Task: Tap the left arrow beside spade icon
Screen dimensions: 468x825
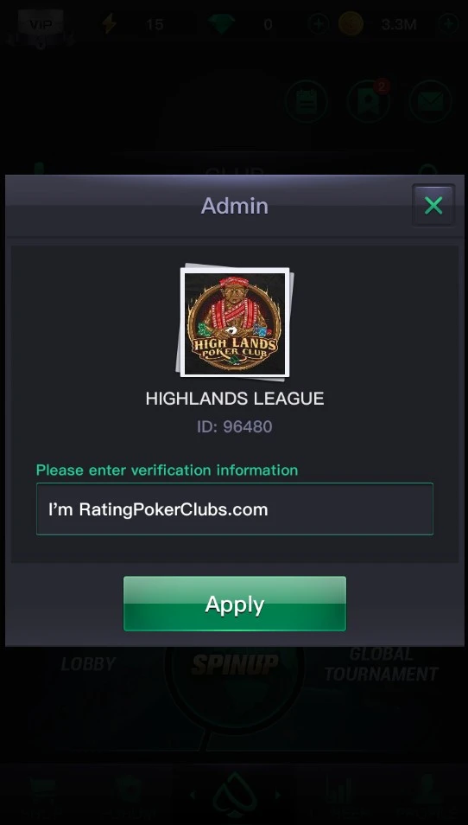Action: 192,795
